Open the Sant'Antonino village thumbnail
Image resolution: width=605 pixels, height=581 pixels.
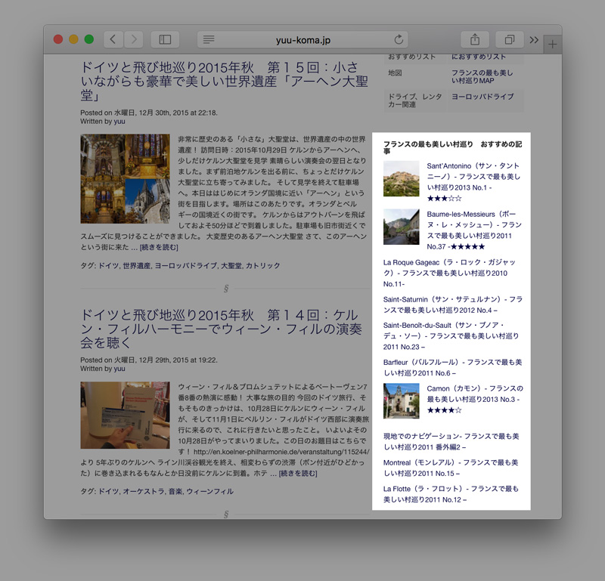click(x=401, y=178)
